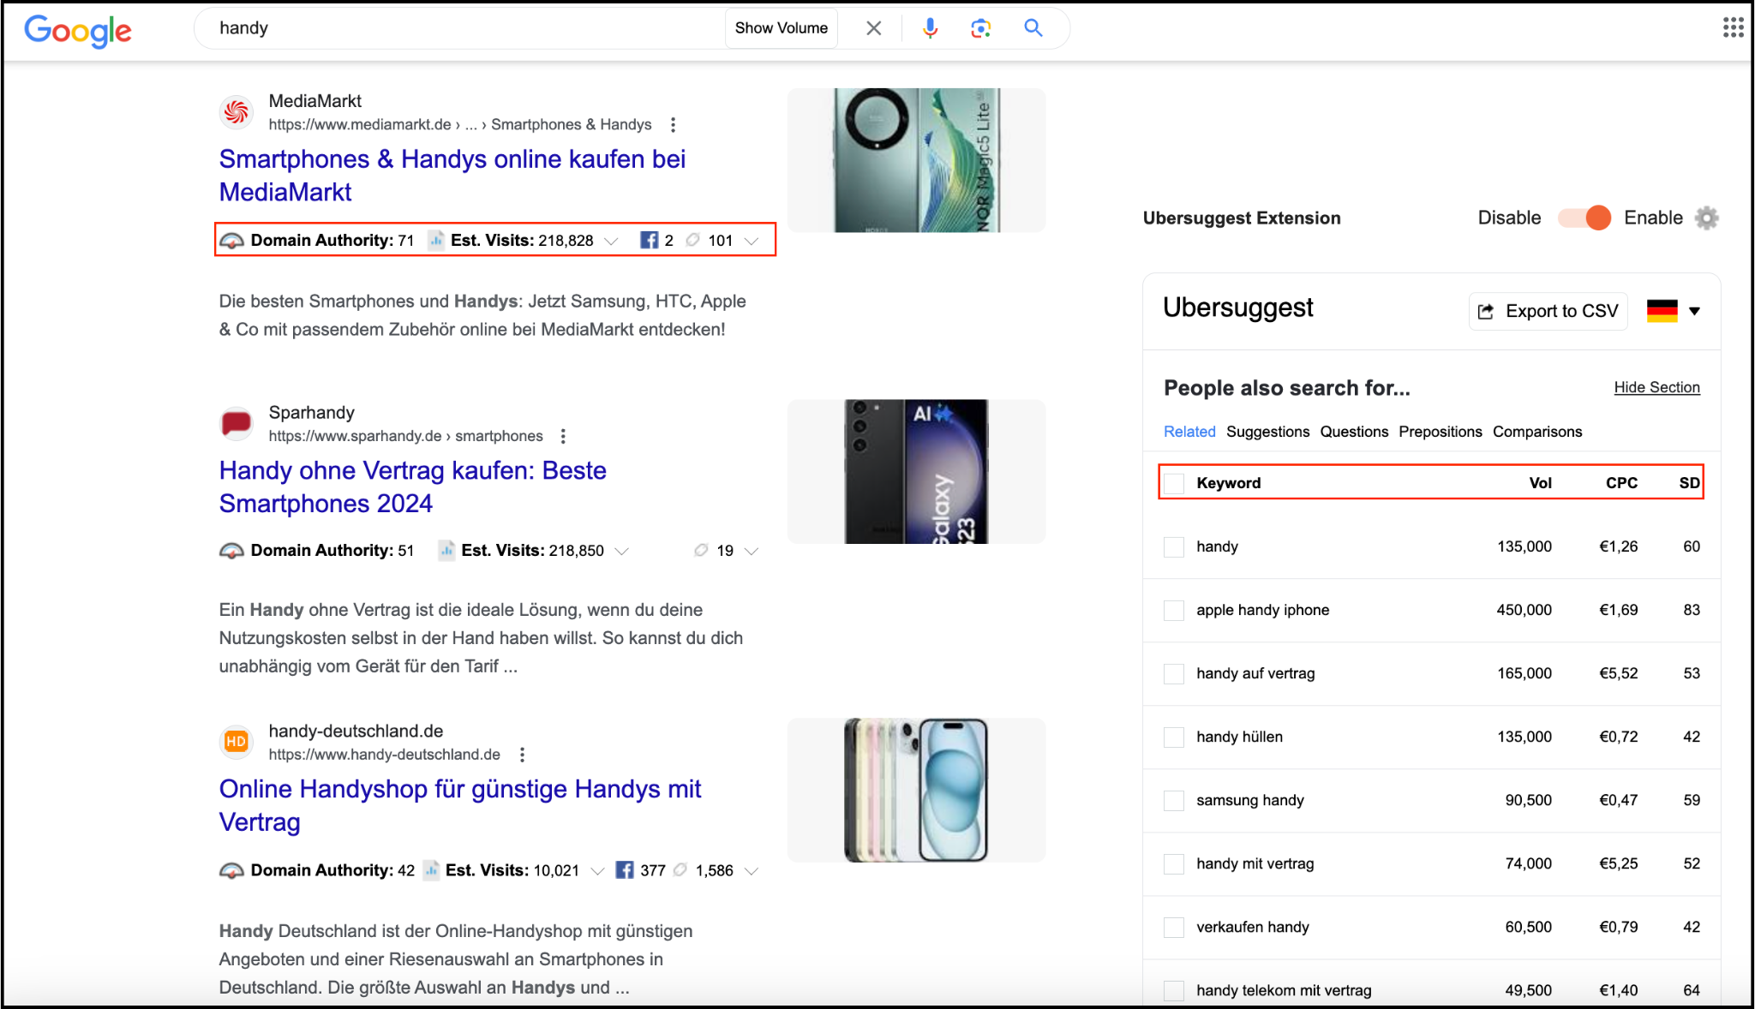Screen dimensions: 1755x1009
Task: Expand MediaMarkt Est. Visits dropdown chevron
Action: tap(612, 241)
